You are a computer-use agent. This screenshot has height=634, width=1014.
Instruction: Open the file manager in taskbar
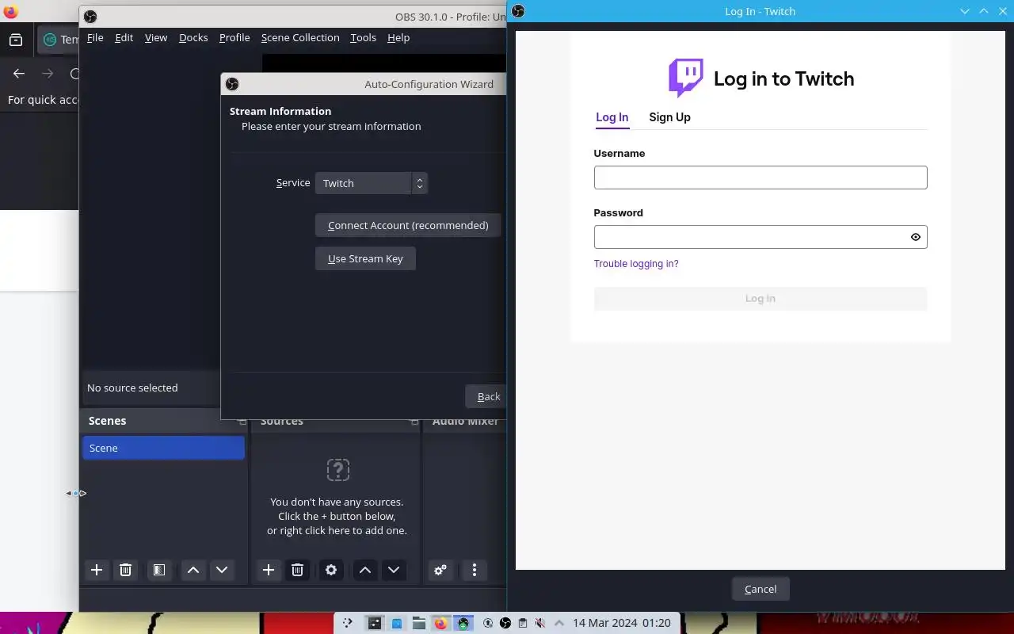pyautogui.click(x=419, y=623)
